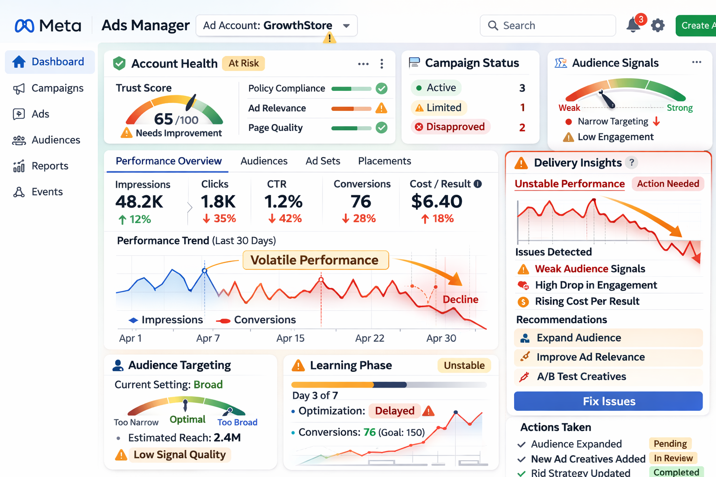
Task: Click the Page Quality green checkmark
Action: point(381,128)
